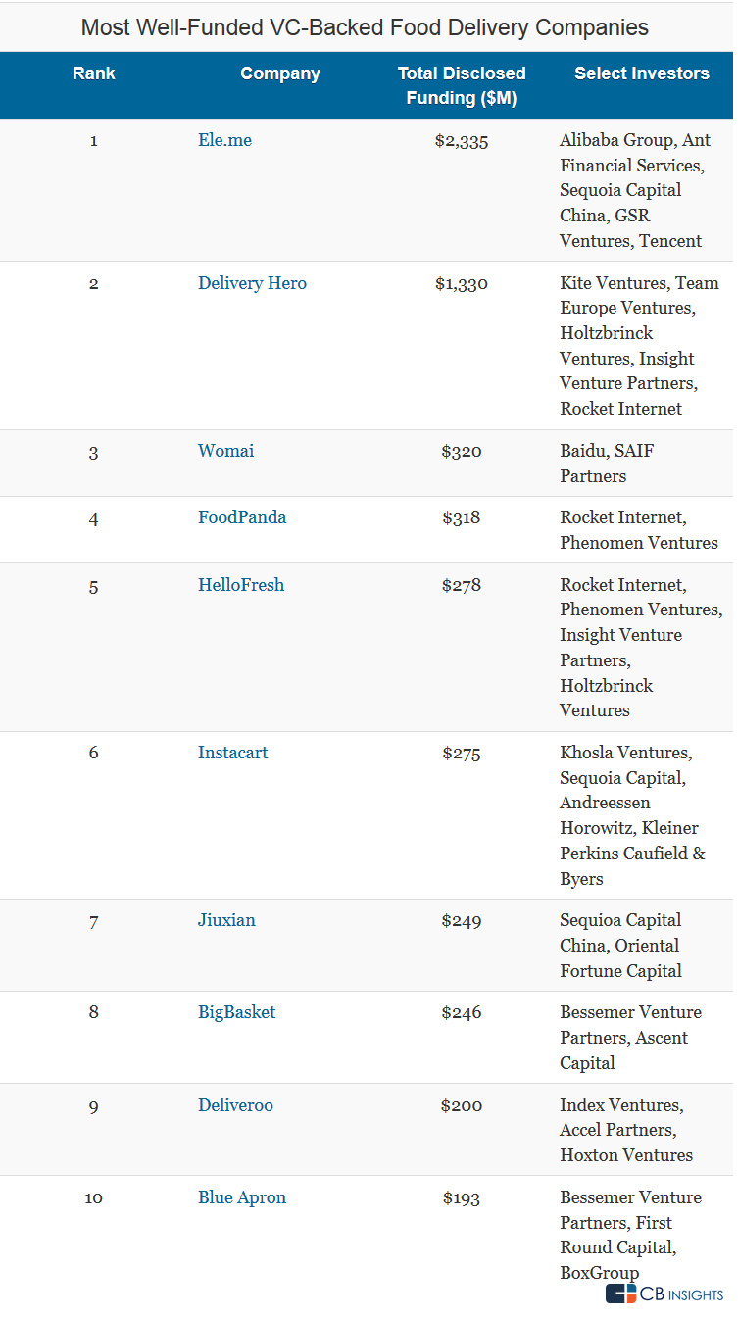Click the $2,335 funding amount cell
The image size is (738, 1318).
(462, 141)
